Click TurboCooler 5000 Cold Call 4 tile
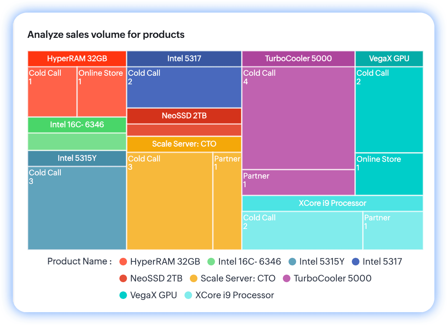 point(298,118)
